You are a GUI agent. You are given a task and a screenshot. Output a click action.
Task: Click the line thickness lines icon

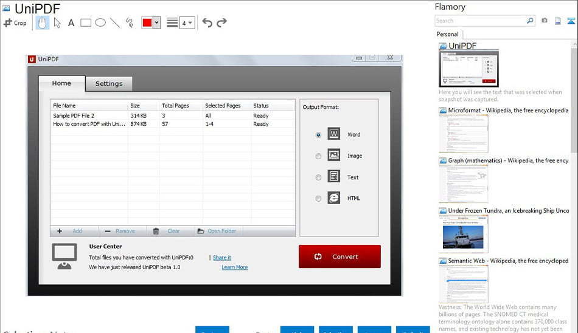(x=172, y=23)
